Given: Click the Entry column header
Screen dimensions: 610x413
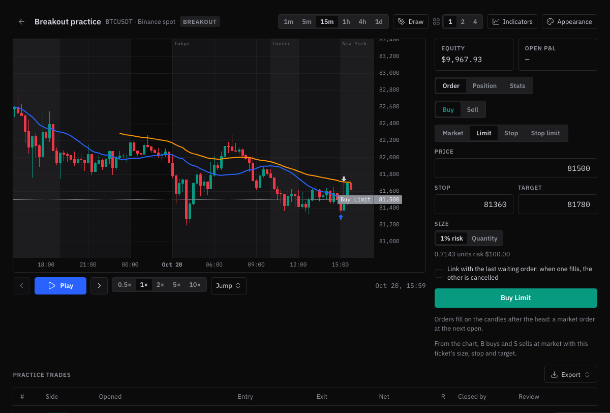Looking at the screenshot, I should click(246, 397).
